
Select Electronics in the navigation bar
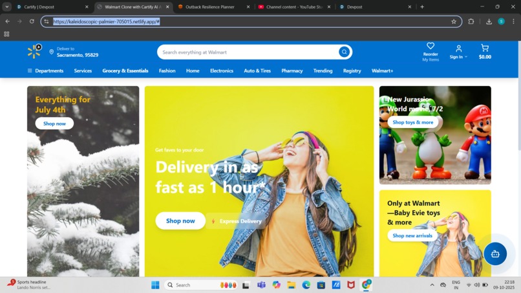pyautogui.click(x=222, y=71)
